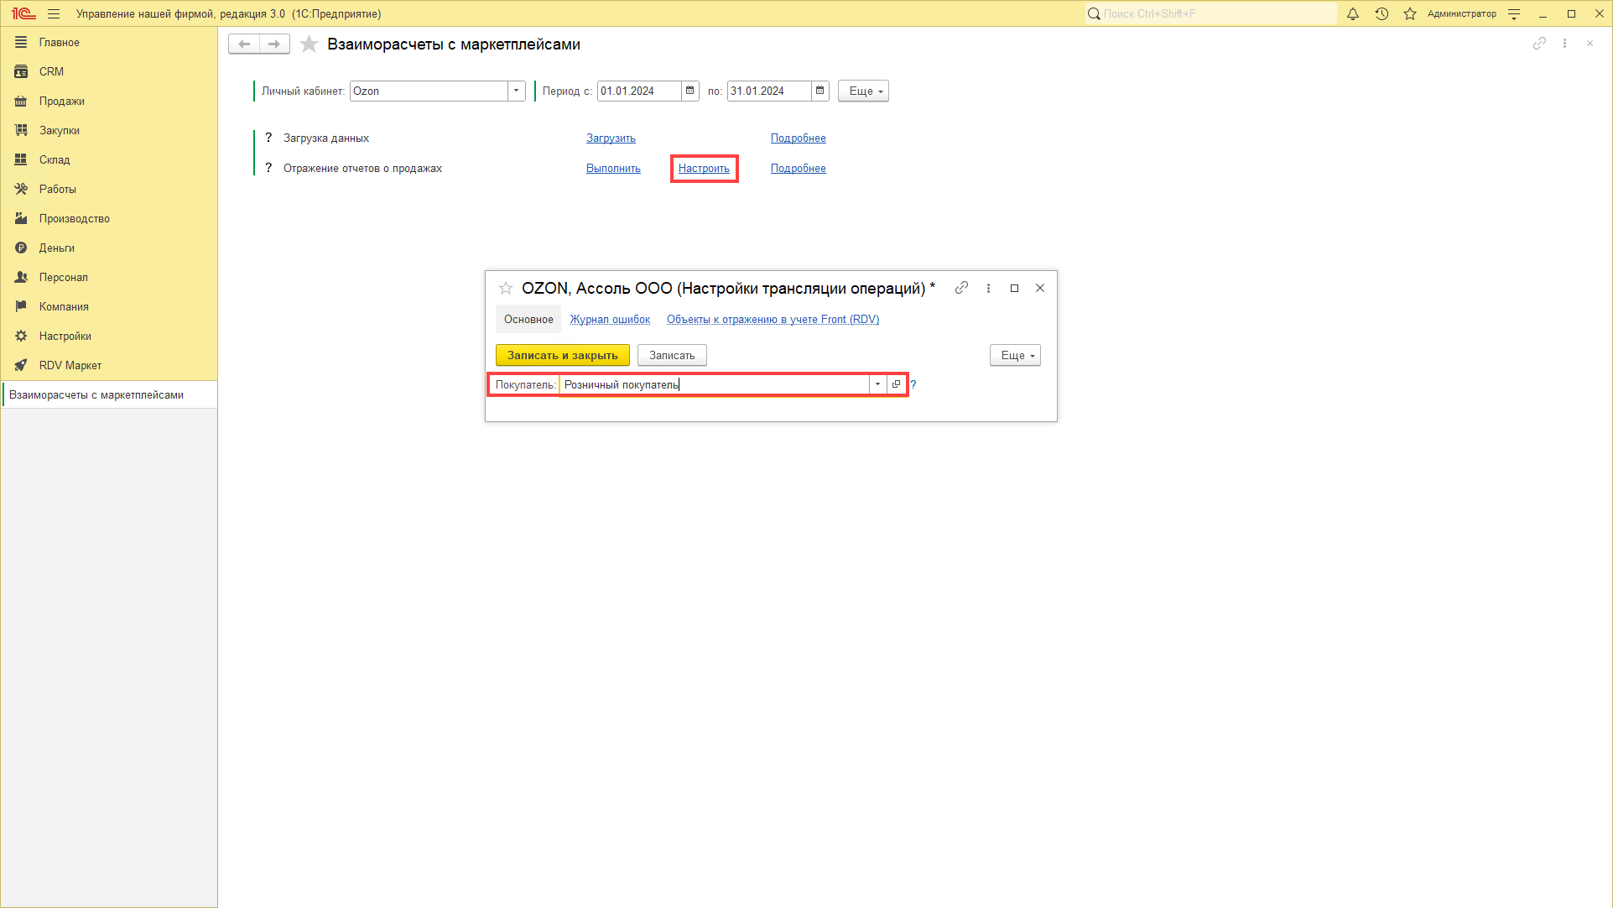
Task: Open the Покупатель item card button
Action: click(x=896, y=384)
